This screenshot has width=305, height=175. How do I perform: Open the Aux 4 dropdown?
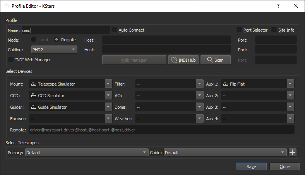tap(257, 118)
